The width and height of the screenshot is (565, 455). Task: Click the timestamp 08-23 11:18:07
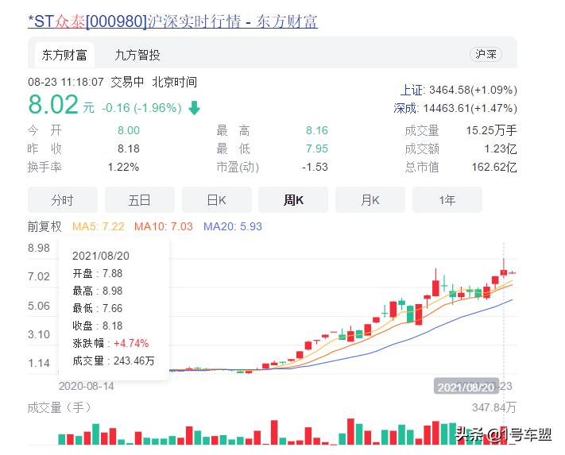pos(66,83)
